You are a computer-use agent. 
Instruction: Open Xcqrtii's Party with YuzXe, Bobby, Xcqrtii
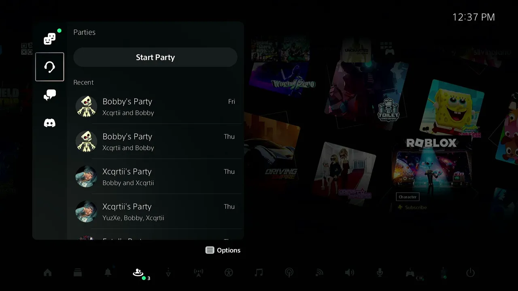155,212
